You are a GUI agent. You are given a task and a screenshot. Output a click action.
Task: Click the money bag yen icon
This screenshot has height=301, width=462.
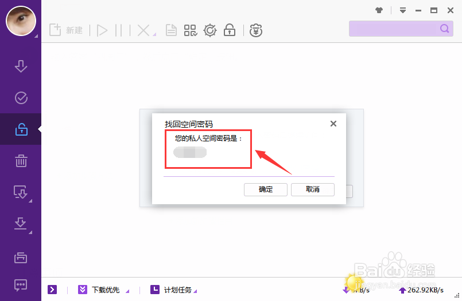(256, 30)
